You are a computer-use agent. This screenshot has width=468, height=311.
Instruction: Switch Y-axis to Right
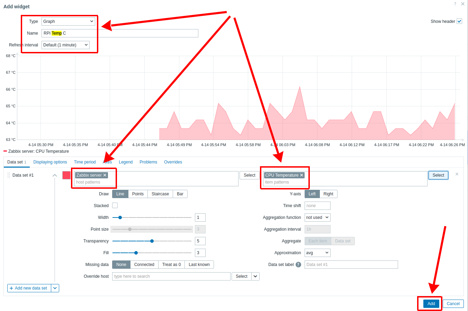[x=328, y=194]
